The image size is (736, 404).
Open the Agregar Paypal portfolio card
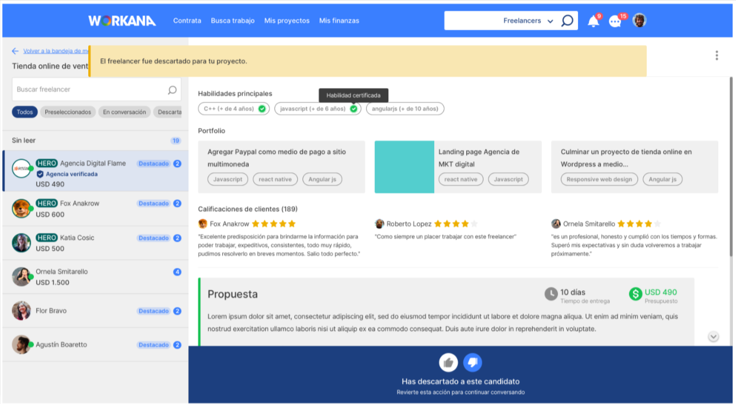coord(281,167)
